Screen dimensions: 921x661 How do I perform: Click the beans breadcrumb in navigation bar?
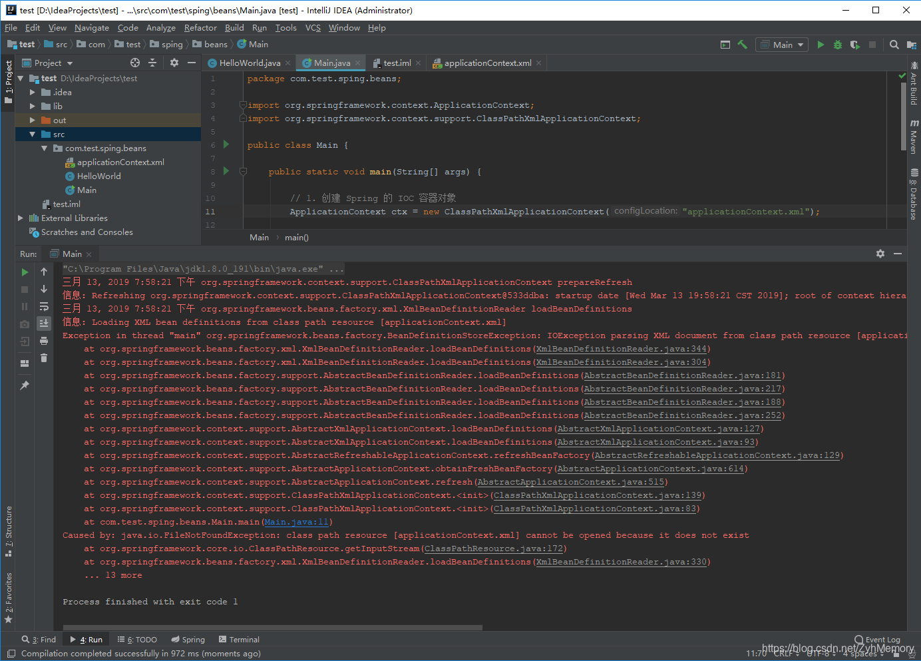coord(210,45)
